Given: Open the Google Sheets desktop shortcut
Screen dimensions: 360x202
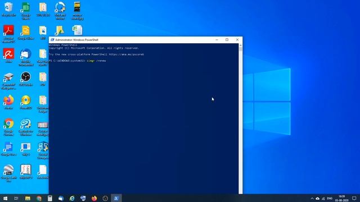Looking at the screenshot, I should coord(26,11).
